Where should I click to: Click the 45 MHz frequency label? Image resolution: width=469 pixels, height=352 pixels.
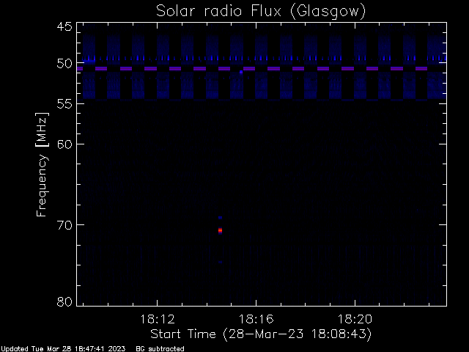[64, 26]
